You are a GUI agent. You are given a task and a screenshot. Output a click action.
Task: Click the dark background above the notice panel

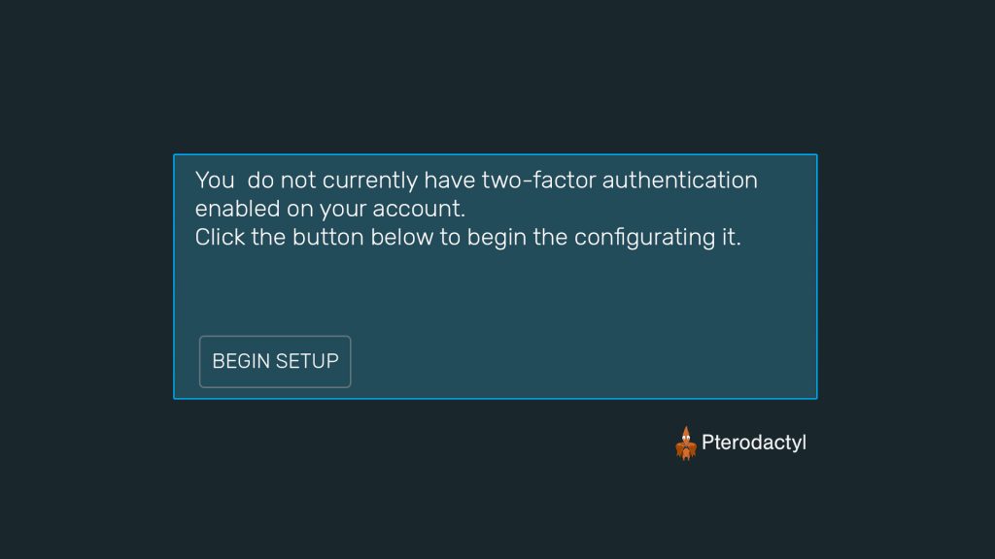pyautogui.click(x=497, y=78)
